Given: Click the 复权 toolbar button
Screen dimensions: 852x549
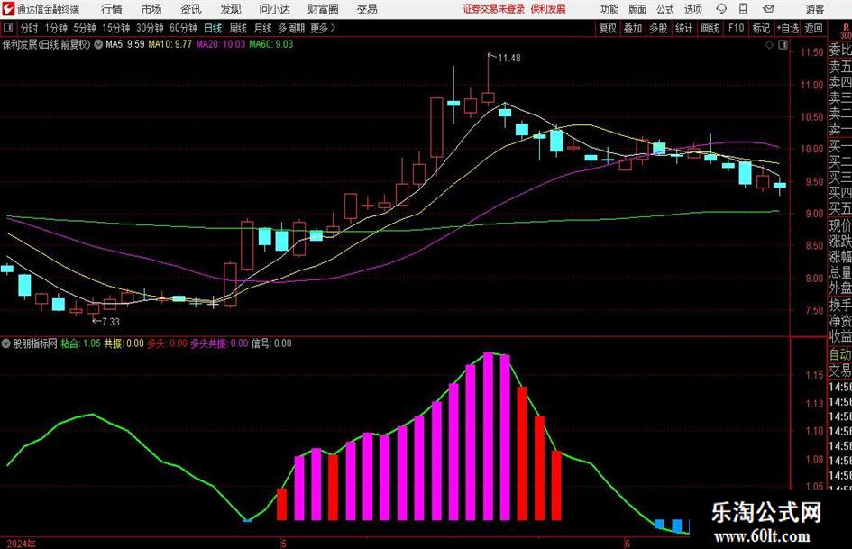Looking at the screenshot, I should click(608, 28).
